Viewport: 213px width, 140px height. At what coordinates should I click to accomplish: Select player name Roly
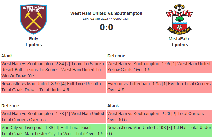click(33, 39)
